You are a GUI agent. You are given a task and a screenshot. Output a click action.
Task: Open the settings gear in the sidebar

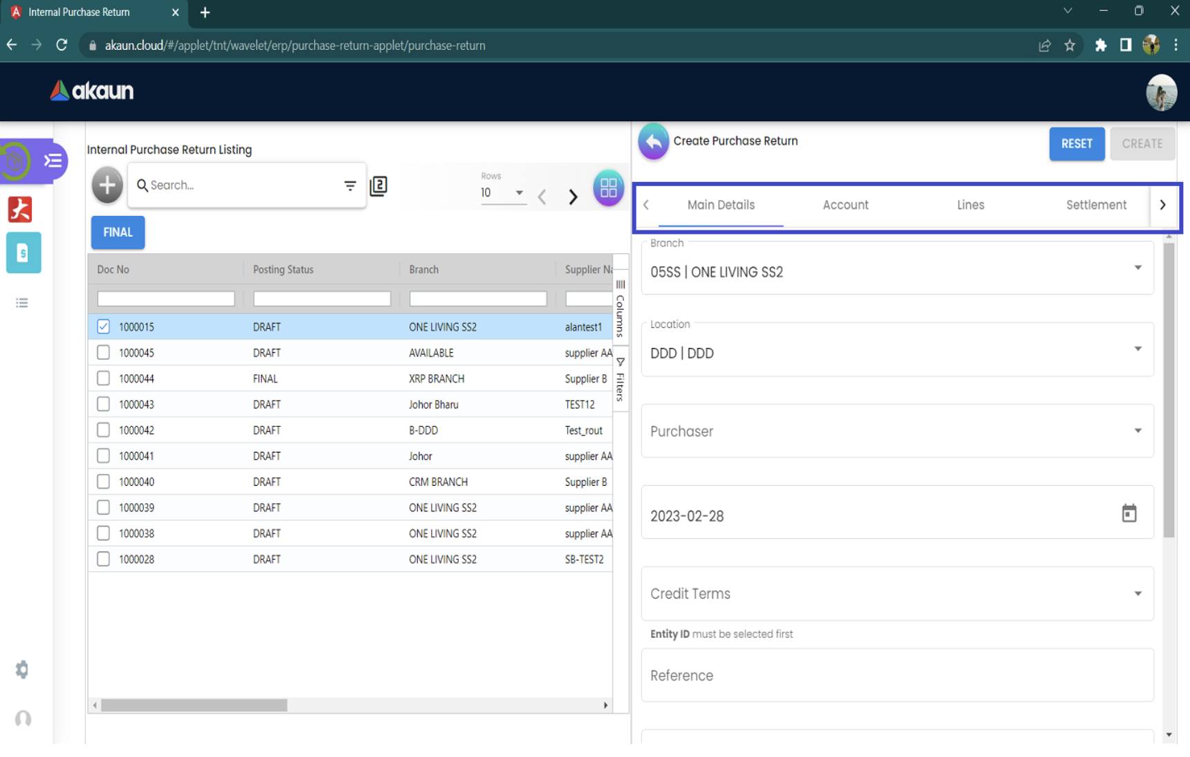(x=22, y=669)
